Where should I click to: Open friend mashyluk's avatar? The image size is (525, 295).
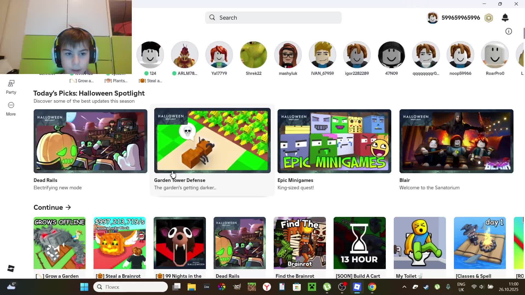288,55
